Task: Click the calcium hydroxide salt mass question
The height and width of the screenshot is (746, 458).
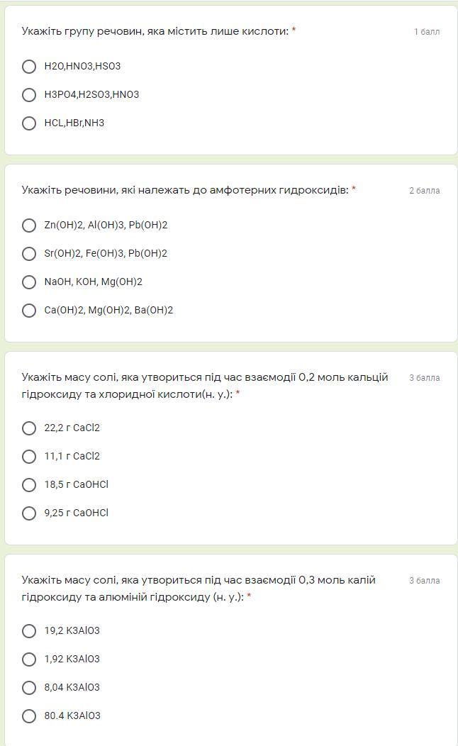Action: coord(204,386)
